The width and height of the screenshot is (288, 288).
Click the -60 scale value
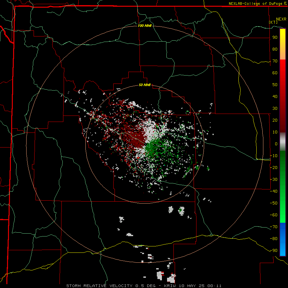pos(274,215)
